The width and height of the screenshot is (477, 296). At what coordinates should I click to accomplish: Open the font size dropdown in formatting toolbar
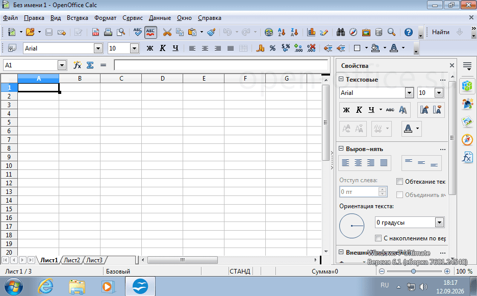pos(134,48)
